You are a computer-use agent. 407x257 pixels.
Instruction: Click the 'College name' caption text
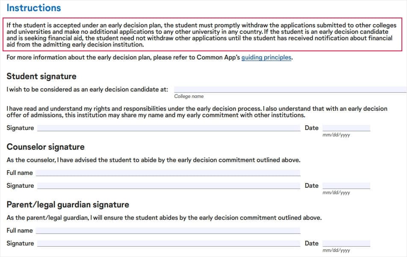189,97
